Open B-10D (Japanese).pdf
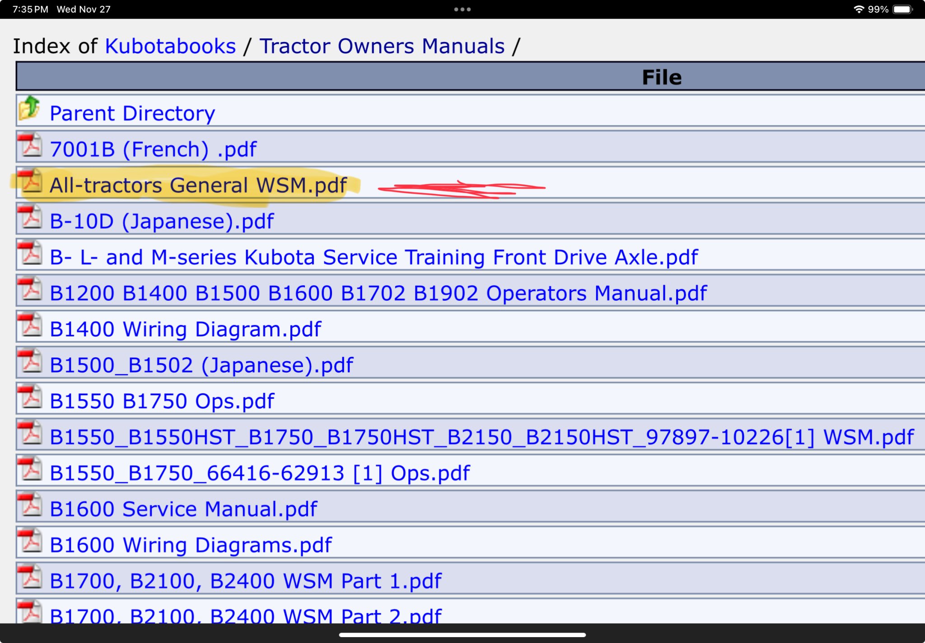 pyautogui.click(x=162, y=221)
